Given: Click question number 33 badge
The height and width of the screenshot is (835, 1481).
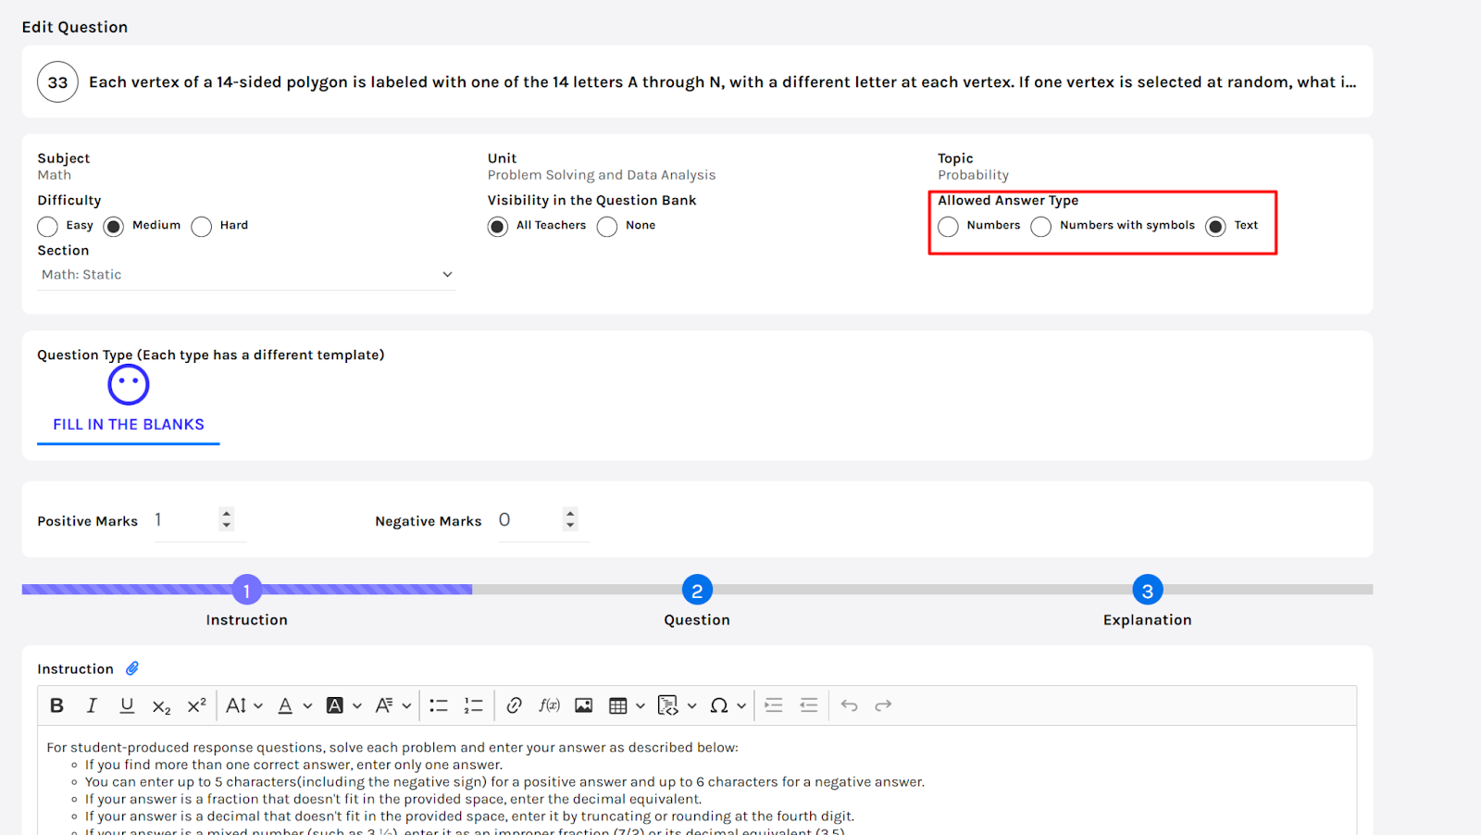Looking at the screenshot, I should [57, 82].
